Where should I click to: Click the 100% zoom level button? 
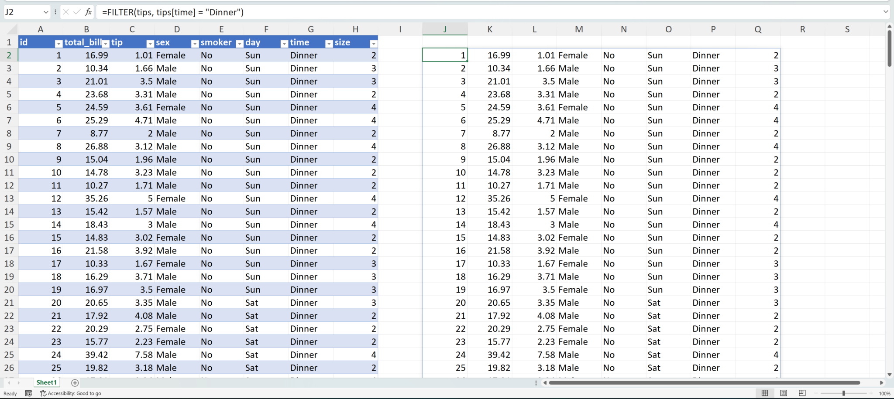click(x=884, y=393)
